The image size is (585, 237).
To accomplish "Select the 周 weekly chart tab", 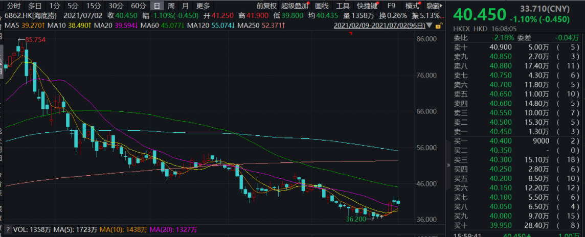I will click(x=171, y=6).
